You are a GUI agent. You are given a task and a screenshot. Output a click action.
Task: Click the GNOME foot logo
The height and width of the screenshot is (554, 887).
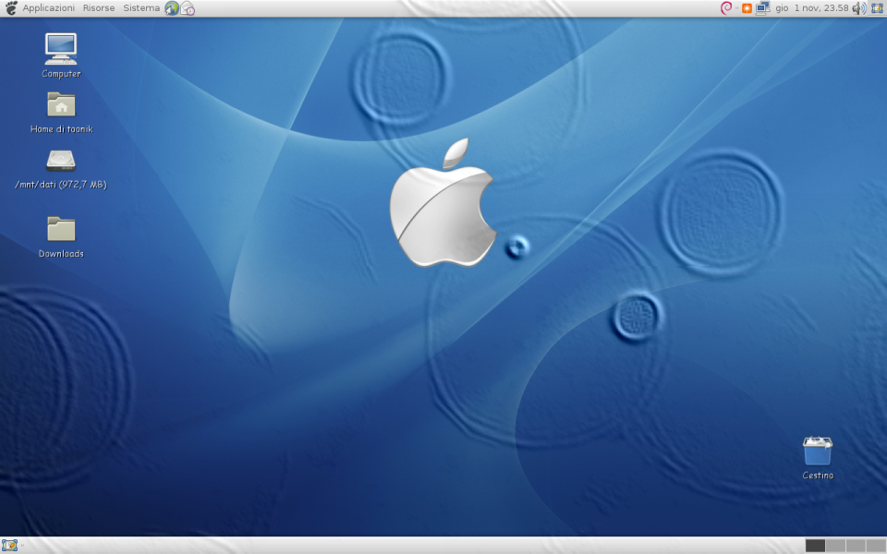(11, 8)
